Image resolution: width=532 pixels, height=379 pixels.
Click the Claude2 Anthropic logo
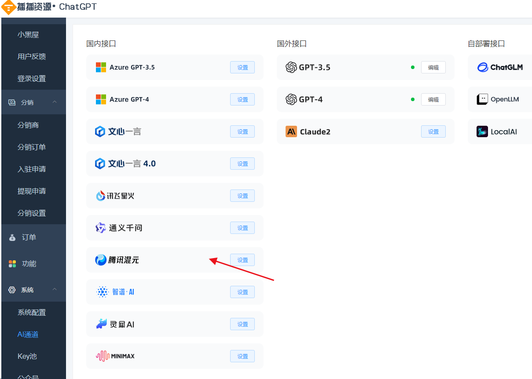tap(291, 131)
